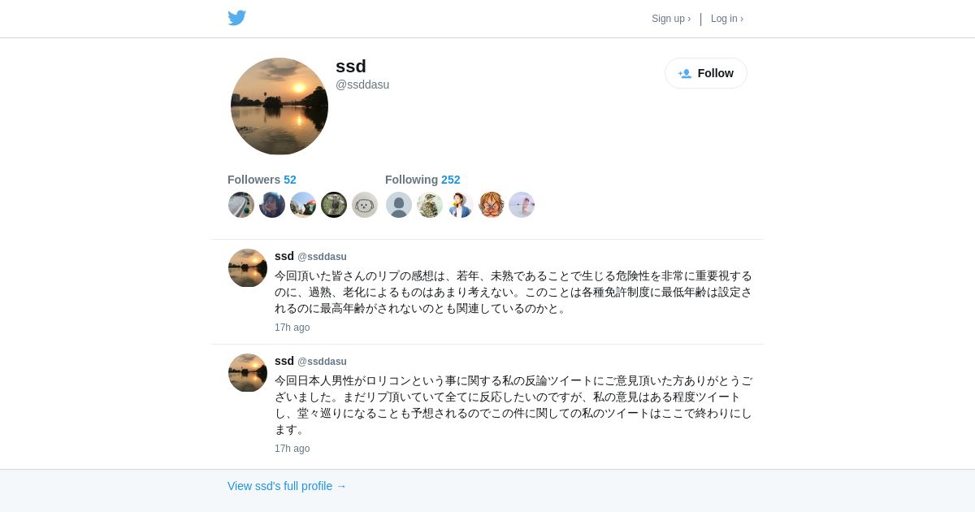Select the fifth follower avatar with dog drawing
The image size is (975, 512).
(365, 205)
